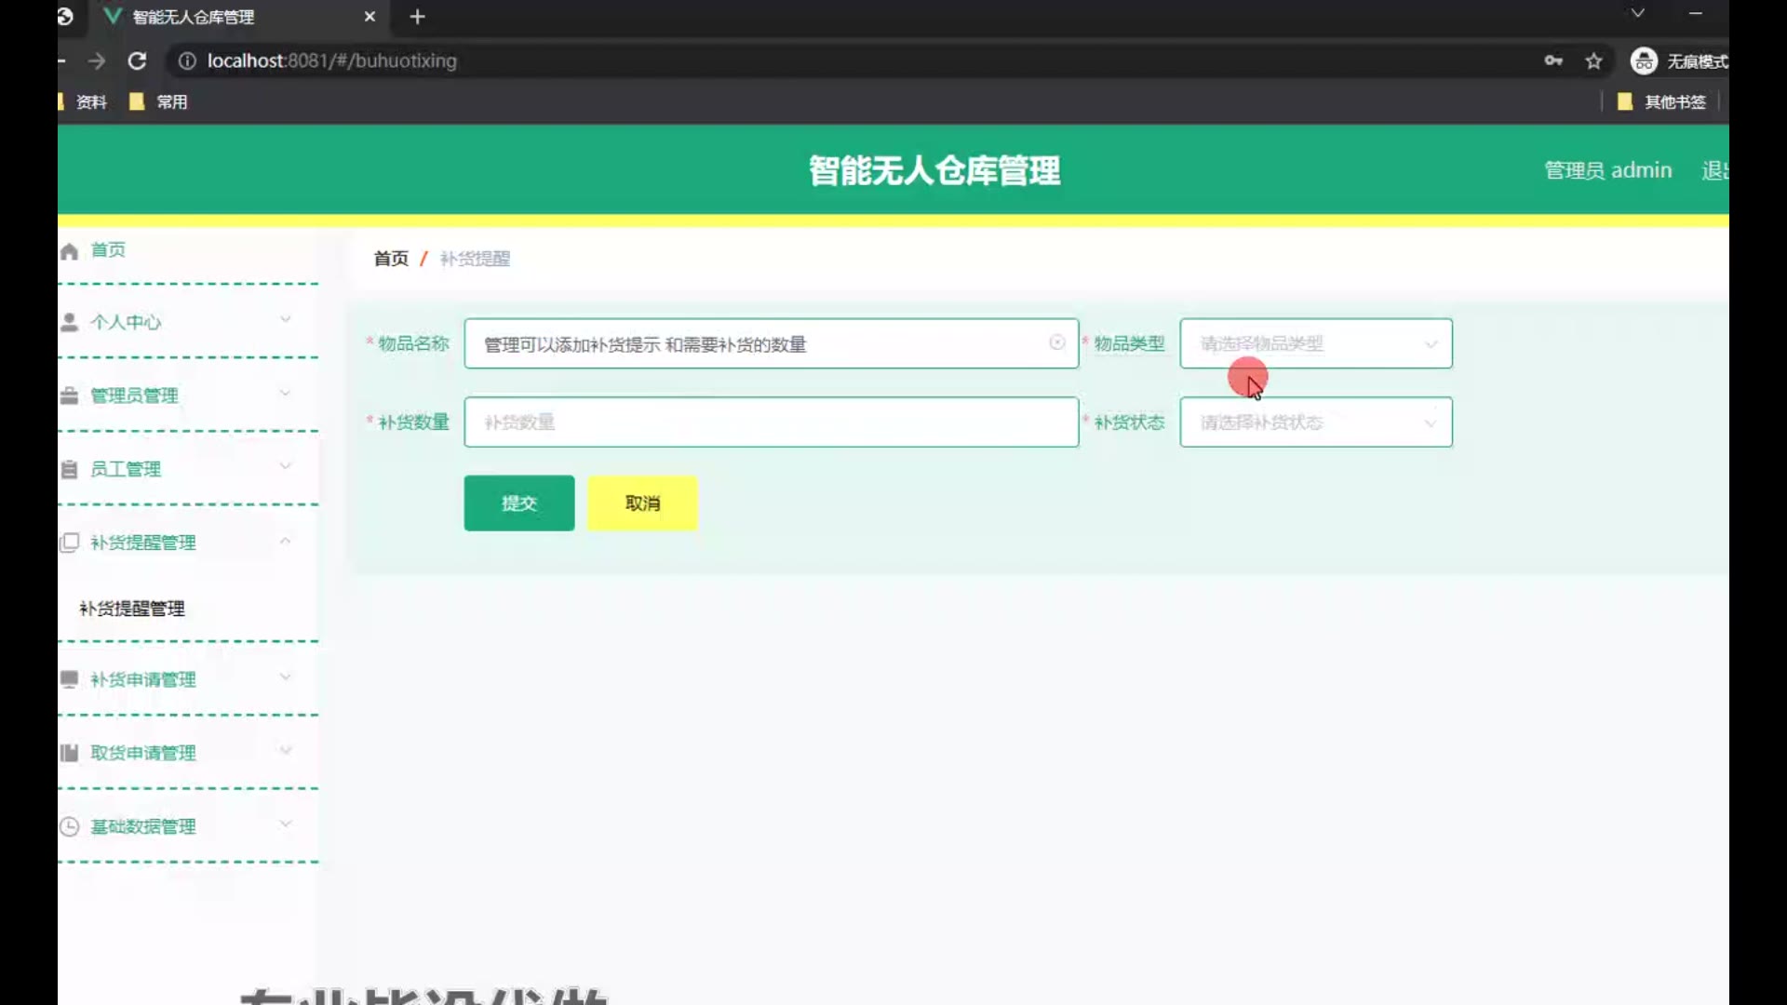Click the 取货申请管理 sidebar icon
Screen dimensions: 1787x1005
pyautogui.click(x=69, y=753)
